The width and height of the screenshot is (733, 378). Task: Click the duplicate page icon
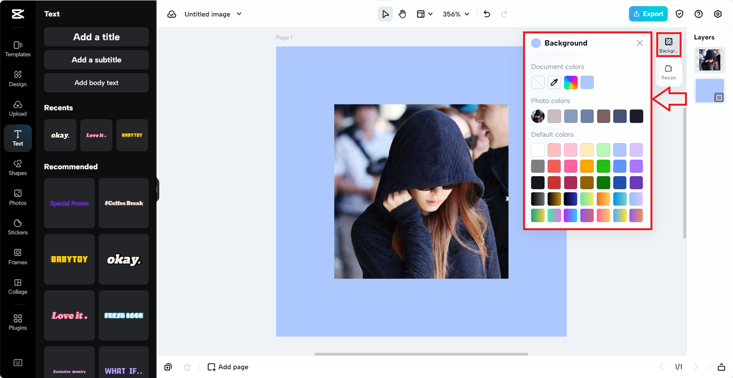[x=168, y=367]
